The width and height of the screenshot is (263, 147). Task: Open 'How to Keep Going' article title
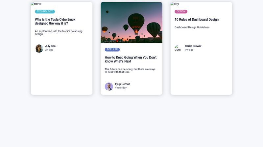(131, 59)
